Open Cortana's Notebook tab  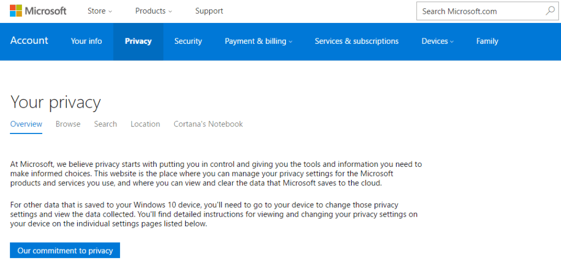point(208,124)
